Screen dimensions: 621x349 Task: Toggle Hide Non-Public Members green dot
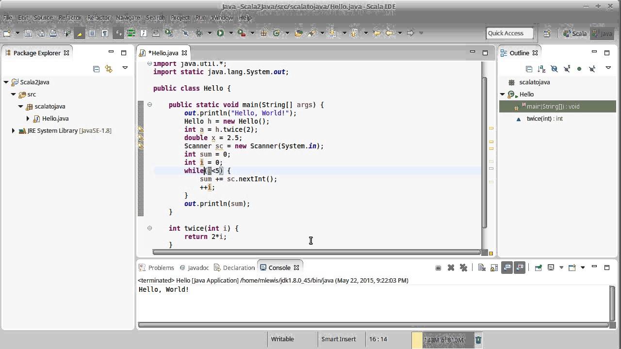[579, 69]
